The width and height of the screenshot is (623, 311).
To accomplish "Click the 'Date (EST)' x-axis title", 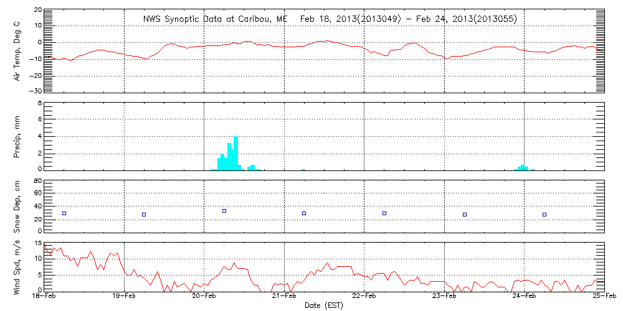I will pyautogui.click(x=323, y=305).
